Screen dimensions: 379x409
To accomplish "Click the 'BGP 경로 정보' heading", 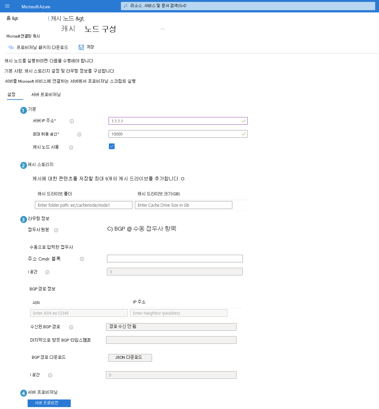I will click(43, 289).
